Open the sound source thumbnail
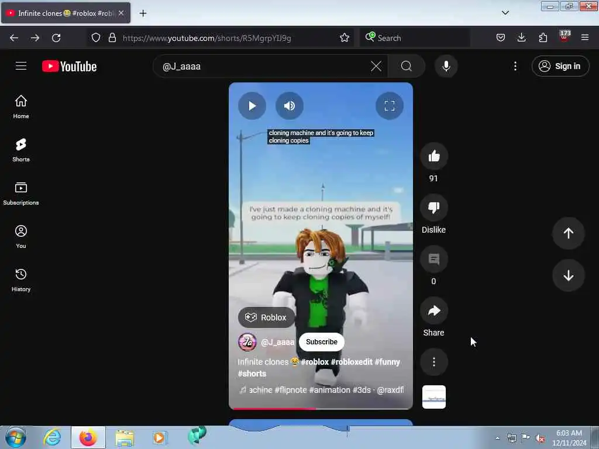 coord(433,397)
